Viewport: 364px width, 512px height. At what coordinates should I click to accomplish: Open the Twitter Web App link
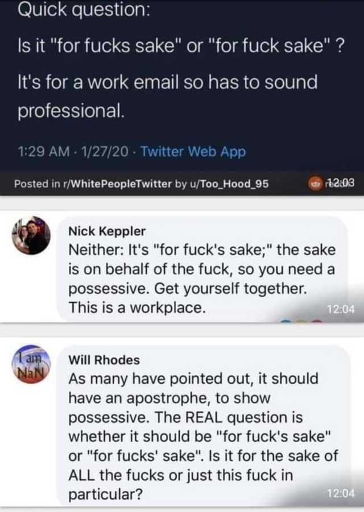193,152
